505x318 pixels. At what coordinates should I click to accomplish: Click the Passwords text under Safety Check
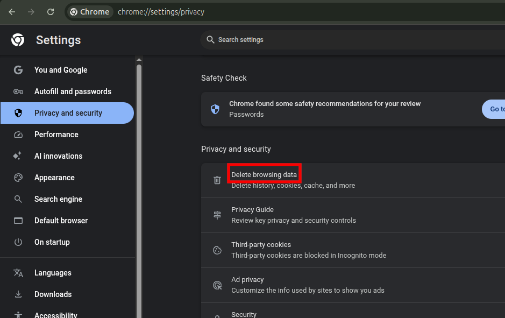coord(246,115)
